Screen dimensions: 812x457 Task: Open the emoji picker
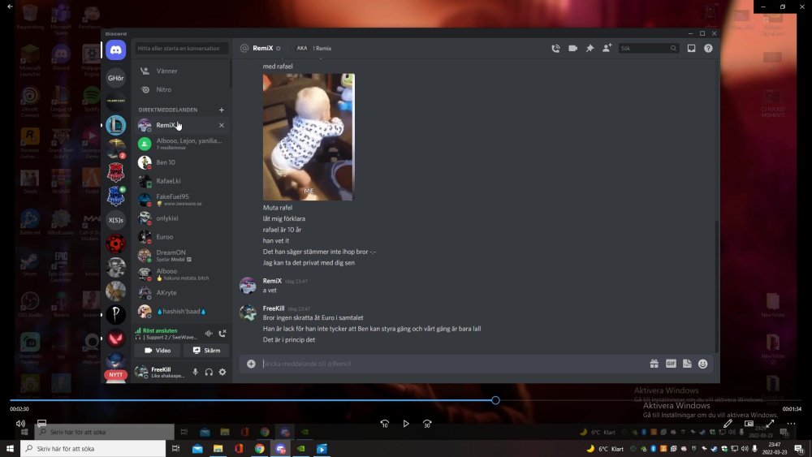coord(702,364)
